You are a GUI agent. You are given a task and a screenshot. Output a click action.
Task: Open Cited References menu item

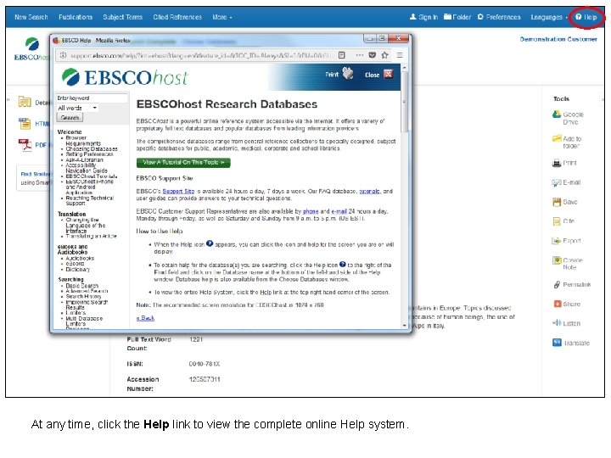[x=177, y=17]
